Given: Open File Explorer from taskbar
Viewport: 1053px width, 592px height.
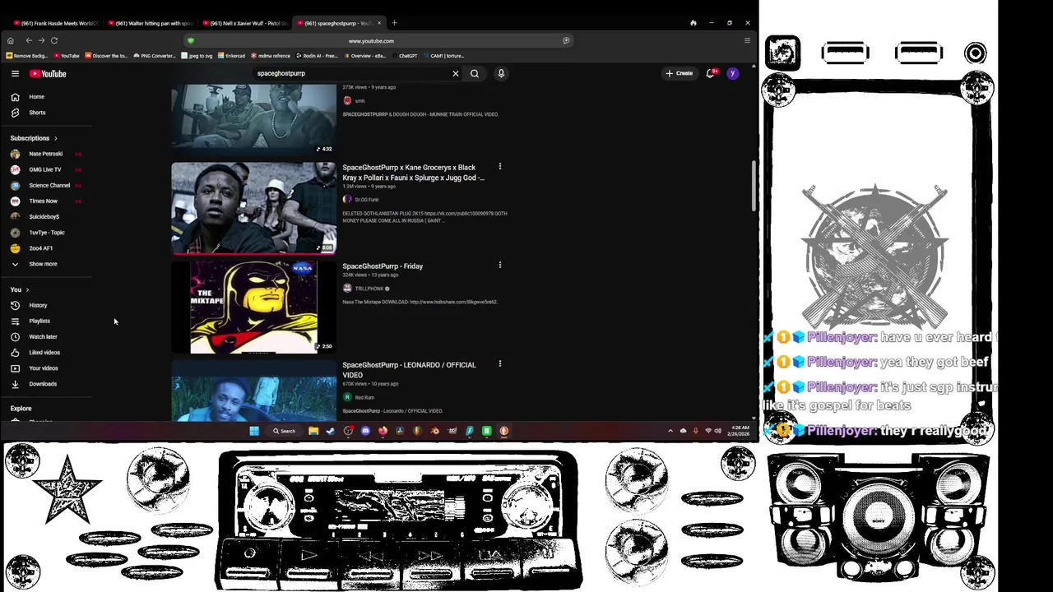Looking at the screenshot, I should click(x=313, y=431).
